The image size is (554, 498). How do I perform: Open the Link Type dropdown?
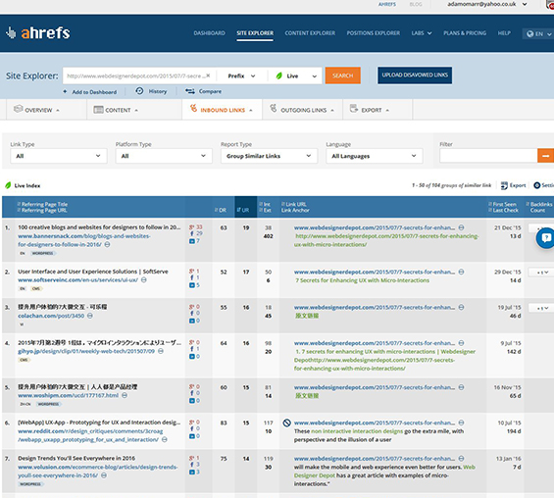(x=58, y=156)
